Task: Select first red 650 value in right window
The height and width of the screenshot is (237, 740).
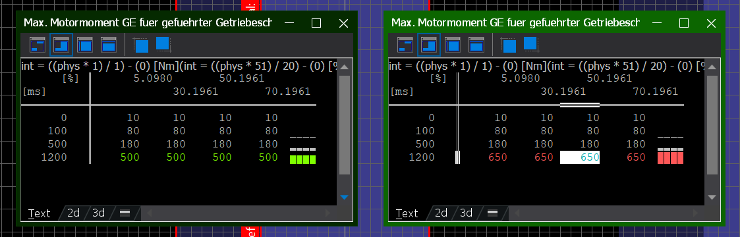Action: click(498, 157)
